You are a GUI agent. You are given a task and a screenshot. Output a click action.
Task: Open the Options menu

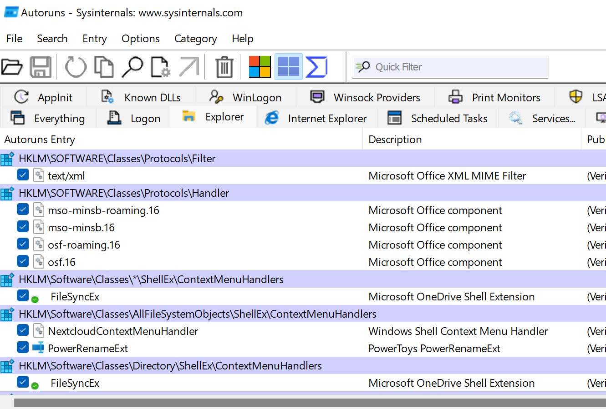[x=141, y=39]
